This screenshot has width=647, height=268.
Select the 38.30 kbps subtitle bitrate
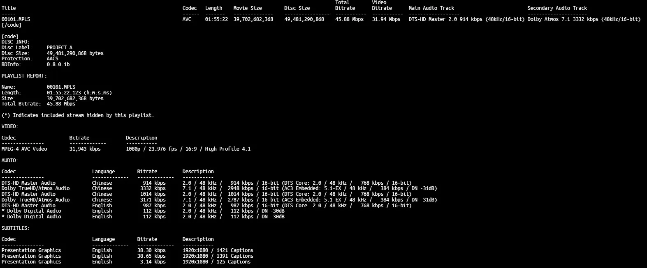tap(151, 250)
